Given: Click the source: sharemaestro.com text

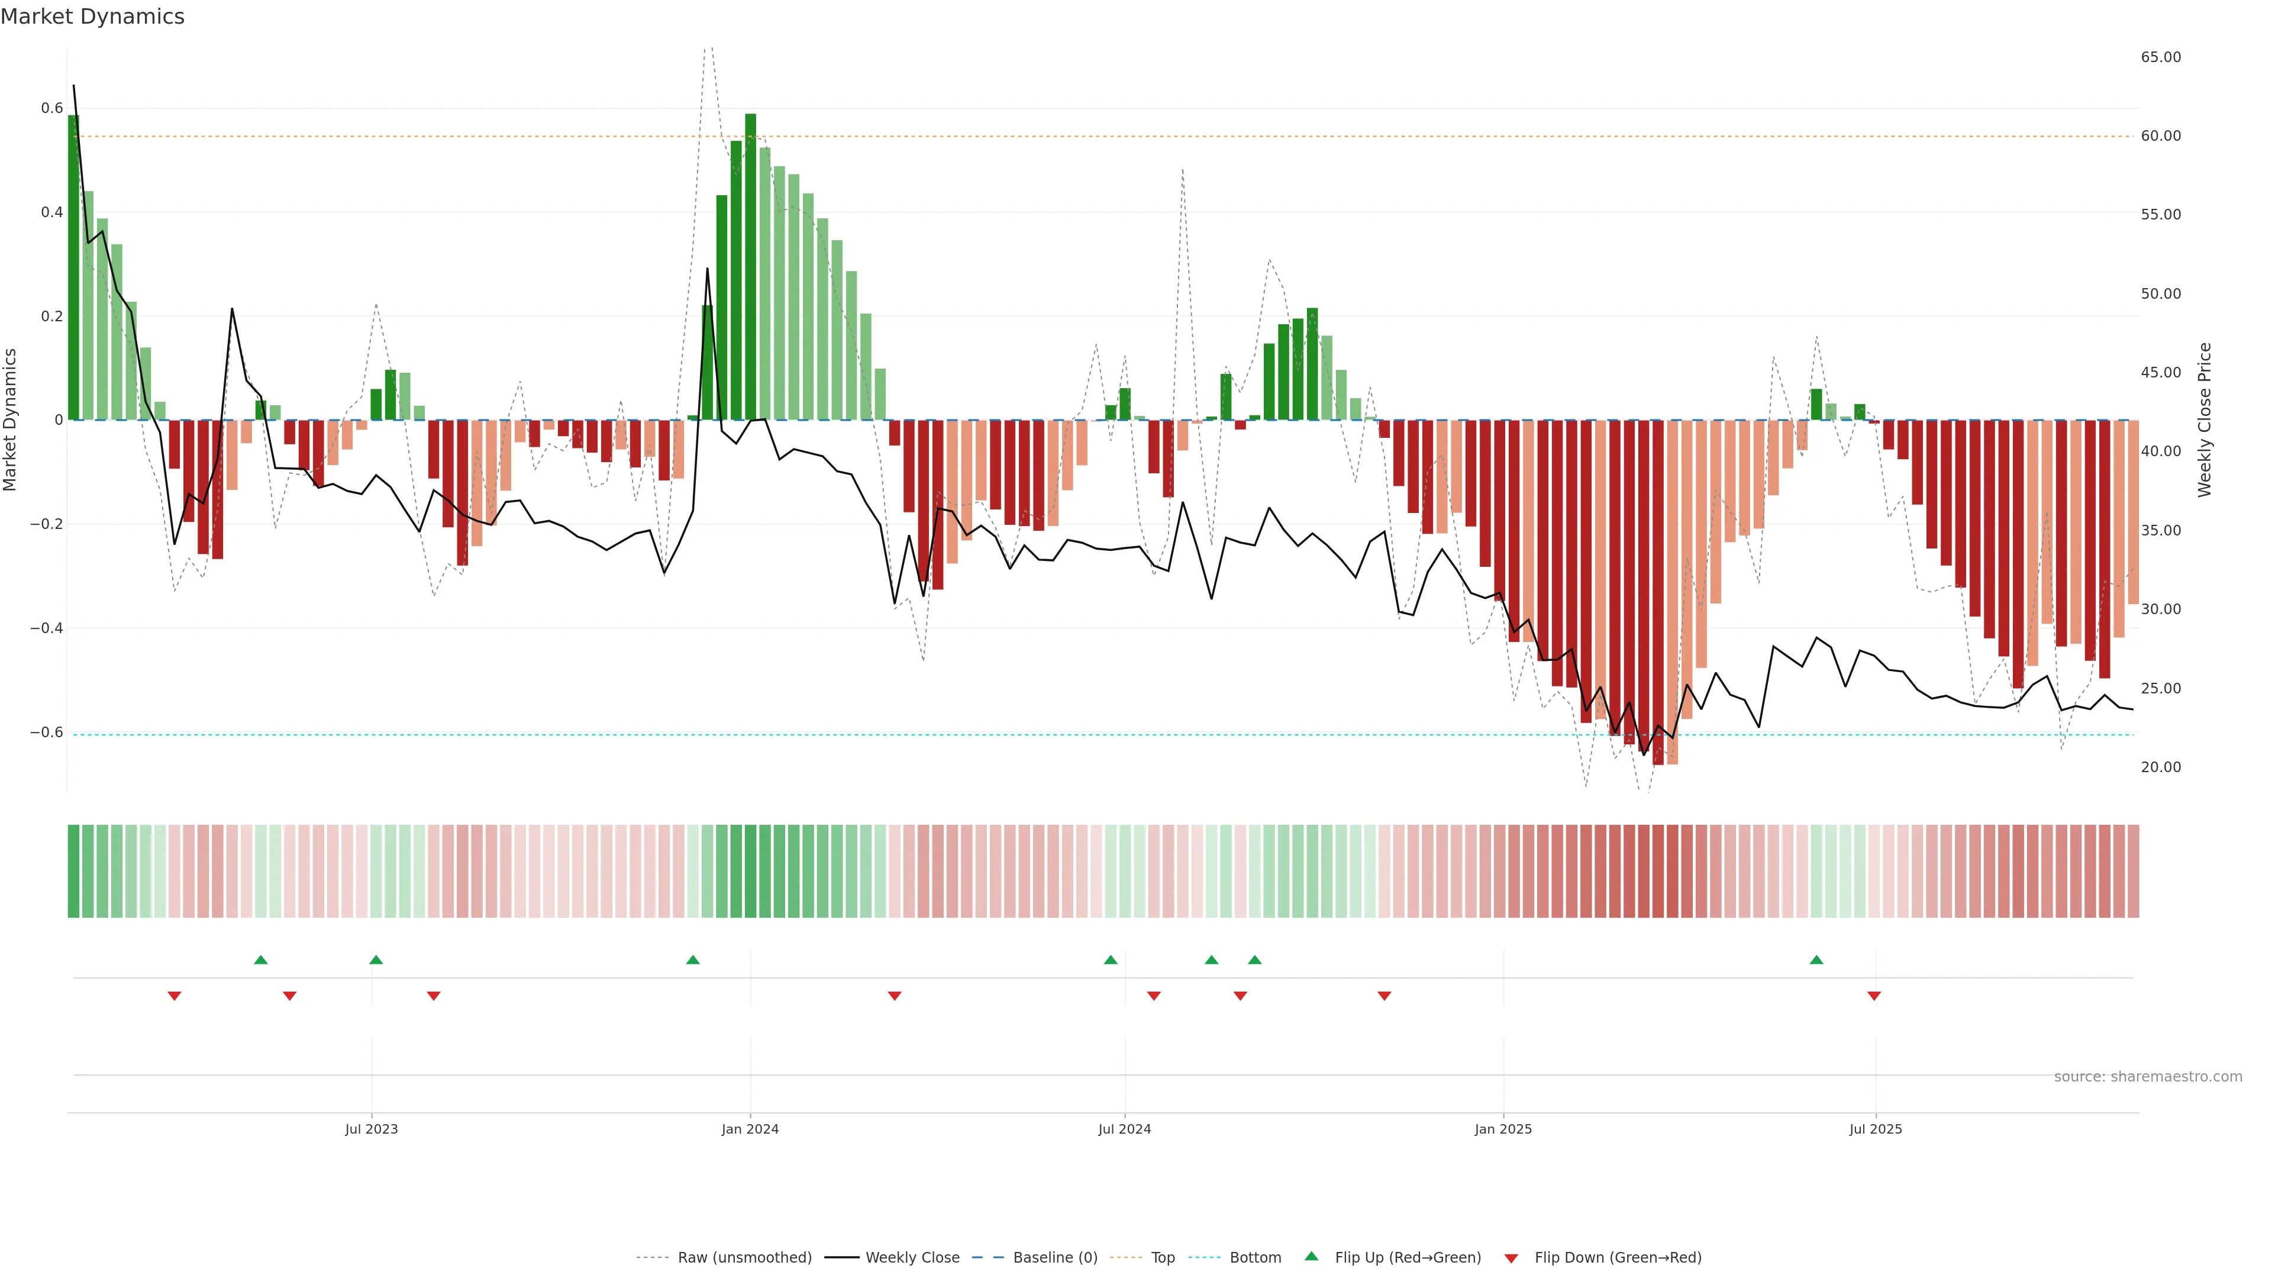Looking at the screenshot, I should coord(2148,1076).
